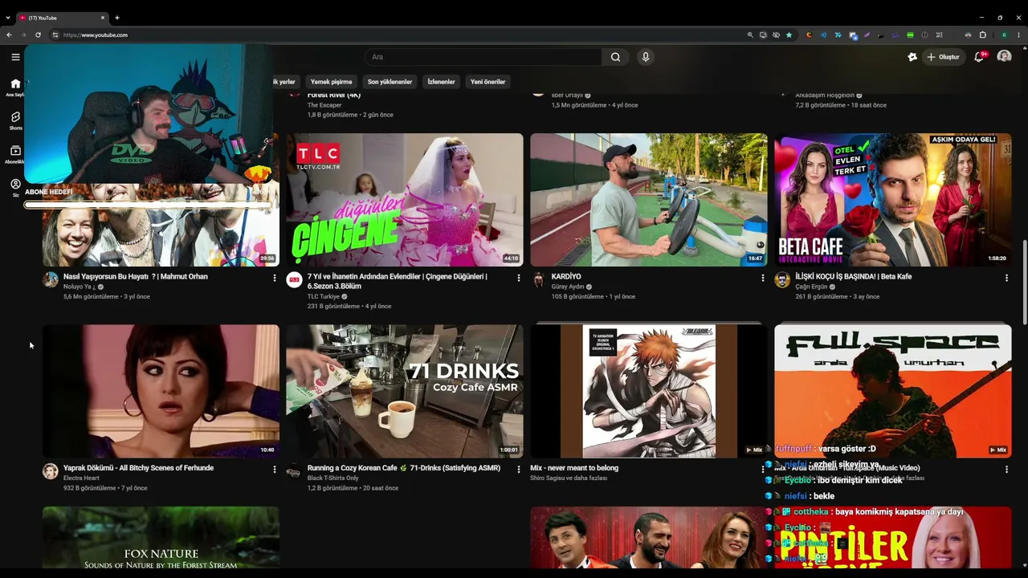
Task: Switch to the '(17) YouTube' browser tab
Action: [x=63, y=18]
